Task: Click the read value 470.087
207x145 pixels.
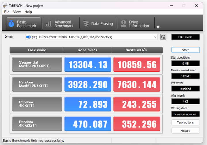Action: point(88,124)
